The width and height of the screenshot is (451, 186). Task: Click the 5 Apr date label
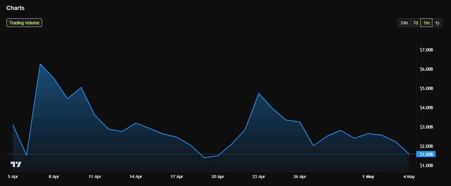coord(13,176)
